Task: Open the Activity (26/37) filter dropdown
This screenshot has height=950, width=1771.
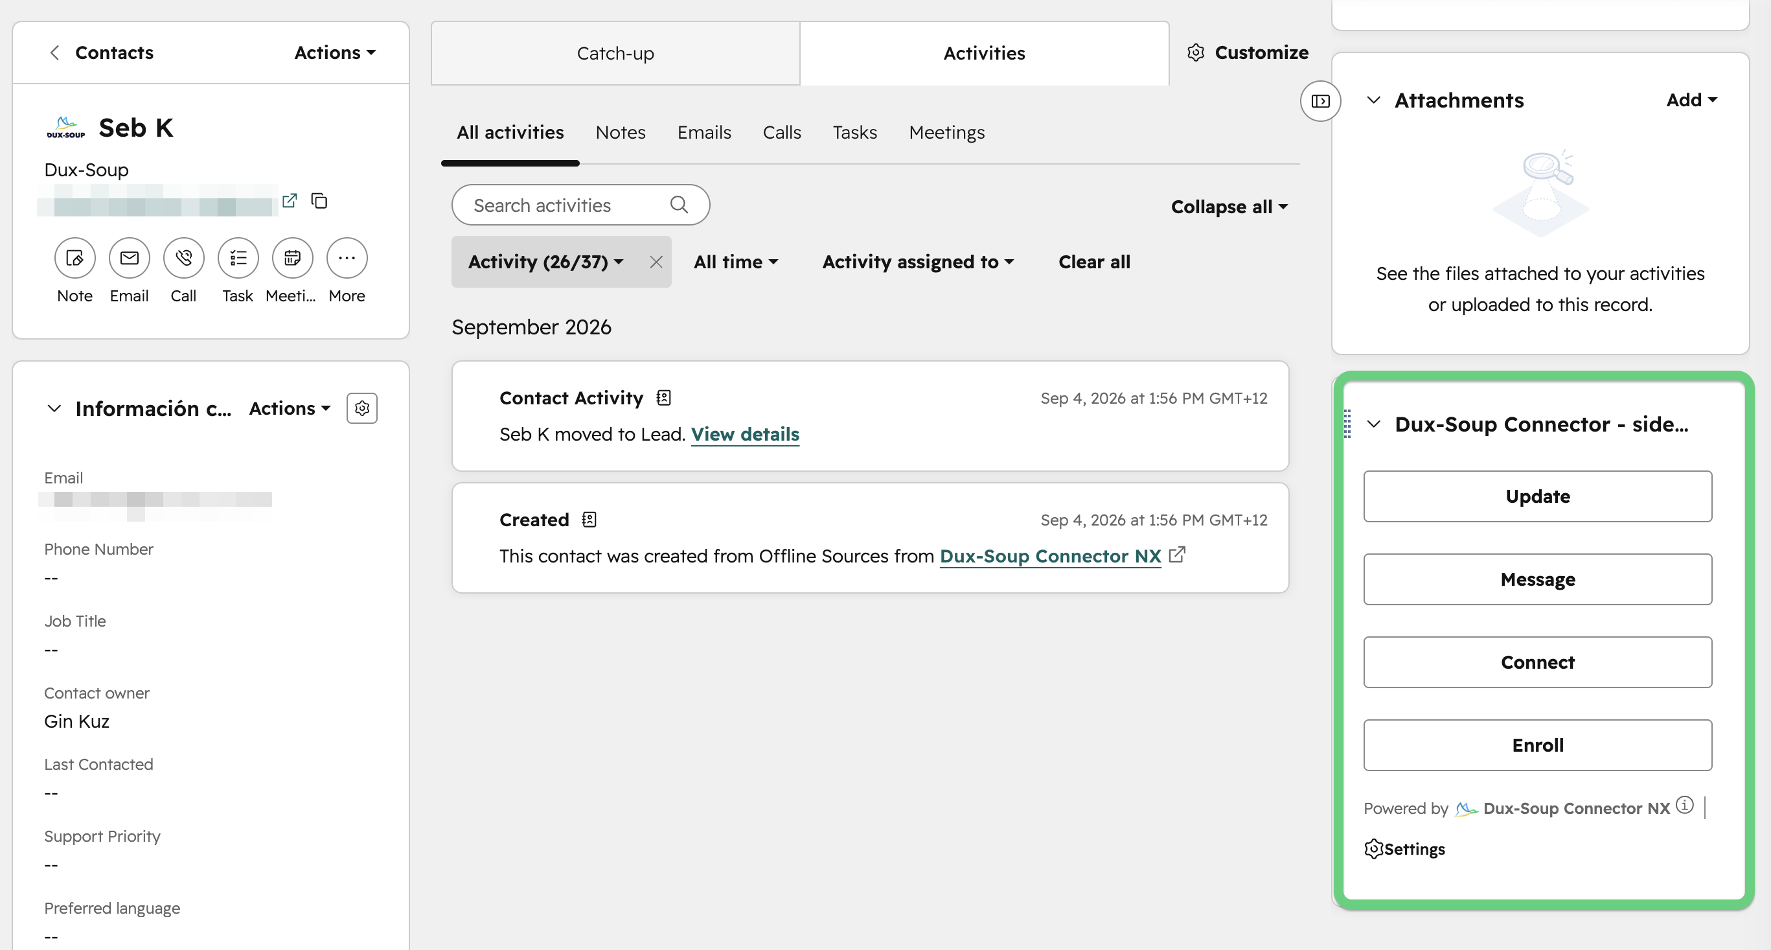Action: 546,262
